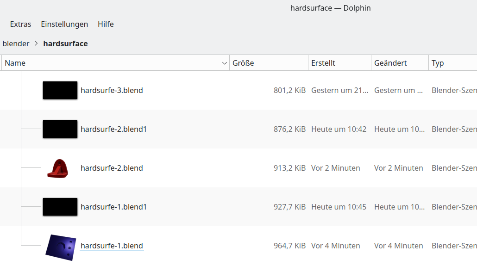Open the Hilfe menu
477x278 pixels.
[x=106, y=24]
